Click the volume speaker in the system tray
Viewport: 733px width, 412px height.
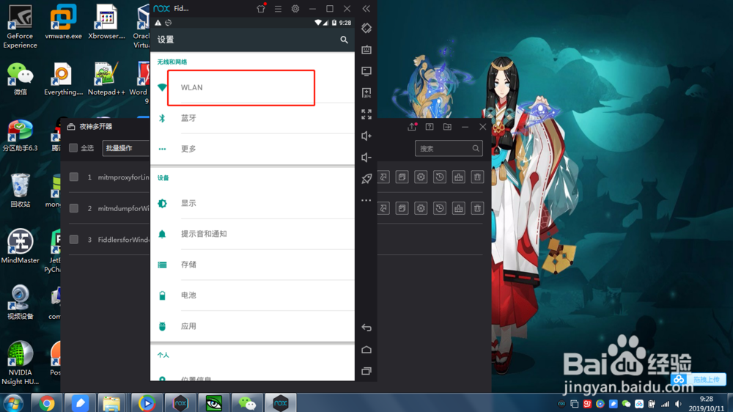tap(678, 404)
